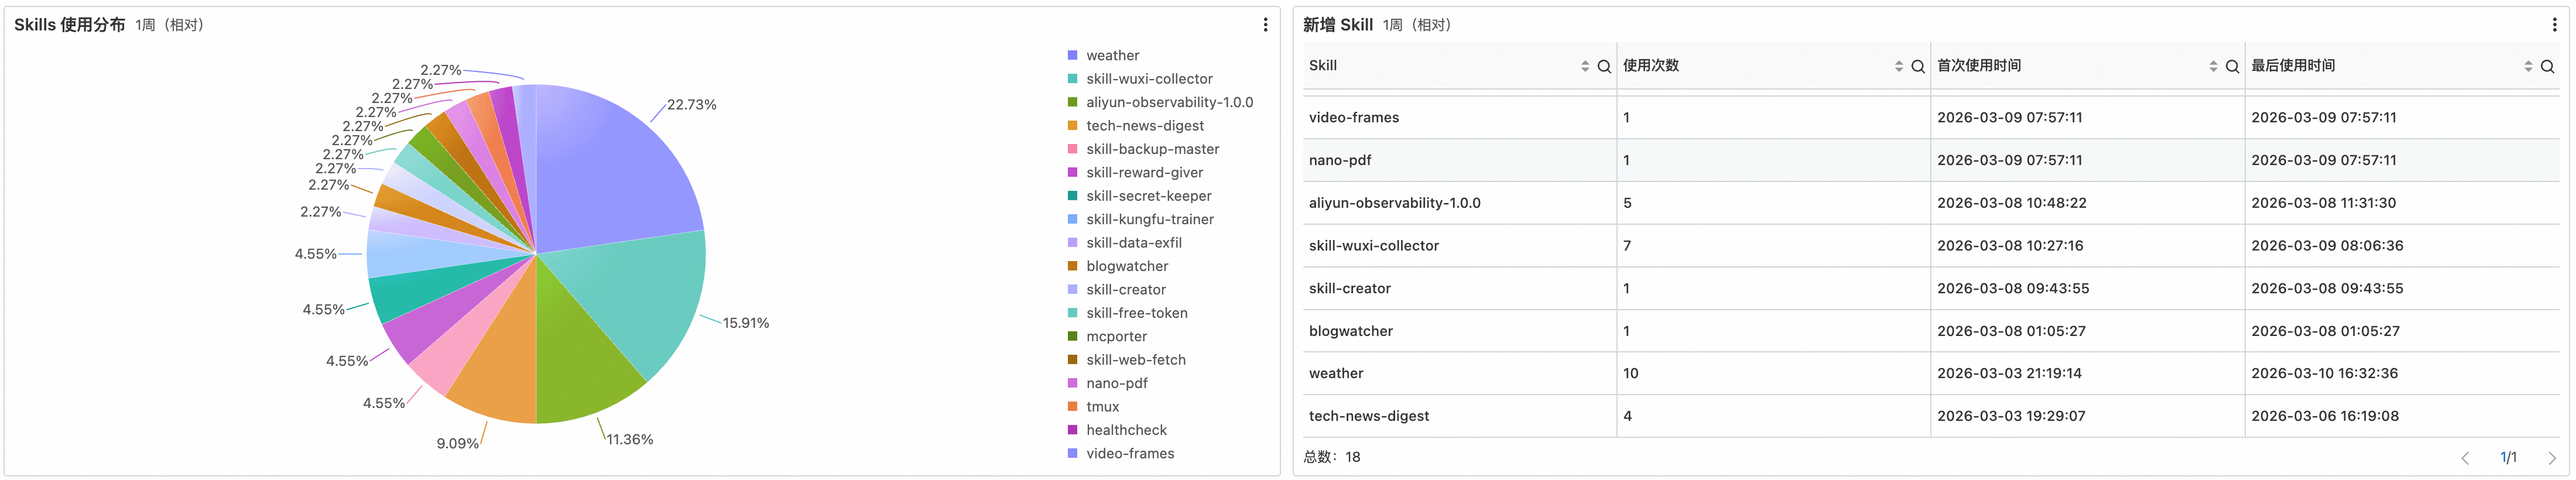The image size is (2576, 480).
Task: Sort table by Skill column arrows
Action: pos(1585,67)
